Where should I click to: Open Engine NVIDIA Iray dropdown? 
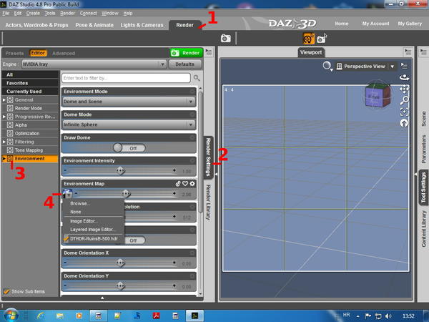[x=94, y=64]
